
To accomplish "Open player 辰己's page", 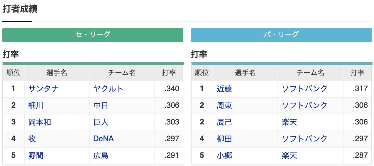I will 224,122.
